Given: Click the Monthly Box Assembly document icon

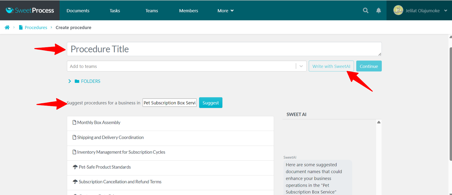Looking at the screenshot, I should point(74,123).
